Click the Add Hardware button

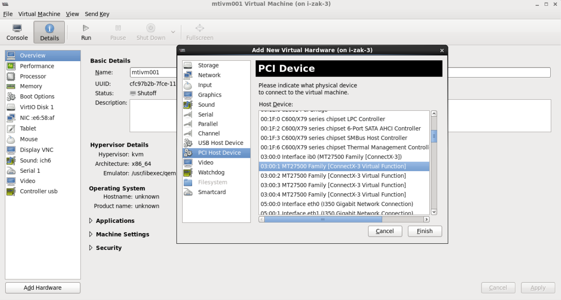(x=43, y=288)
